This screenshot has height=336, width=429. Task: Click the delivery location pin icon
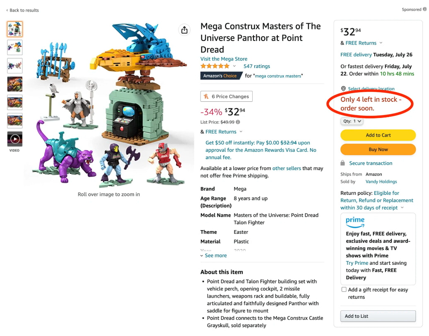[x=343, y=89]
